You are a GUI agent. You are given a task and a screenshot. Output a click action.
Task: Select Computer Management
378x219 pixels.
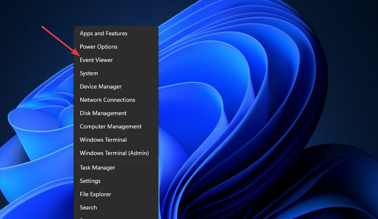116,126
